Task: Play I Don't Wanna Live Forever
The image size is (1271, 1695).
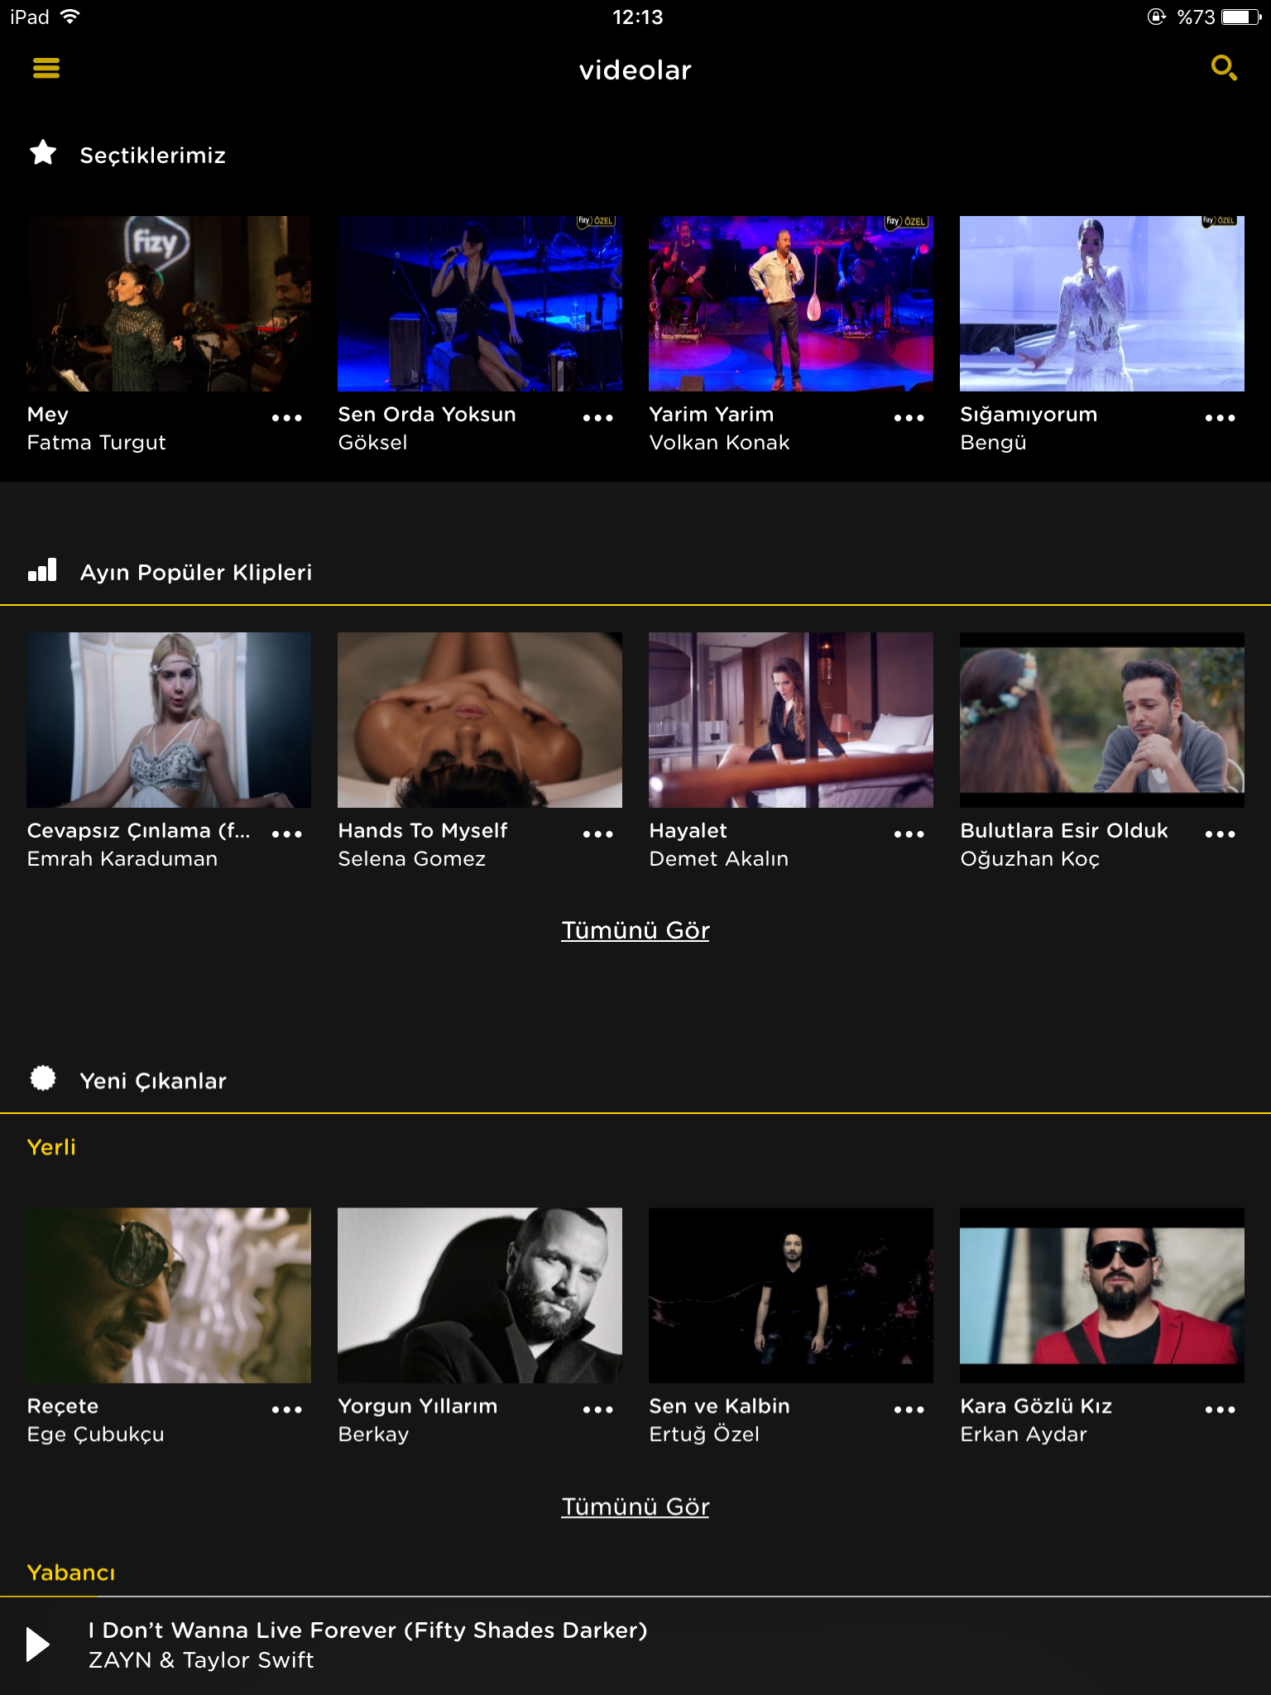Action: coord(38,1645)
